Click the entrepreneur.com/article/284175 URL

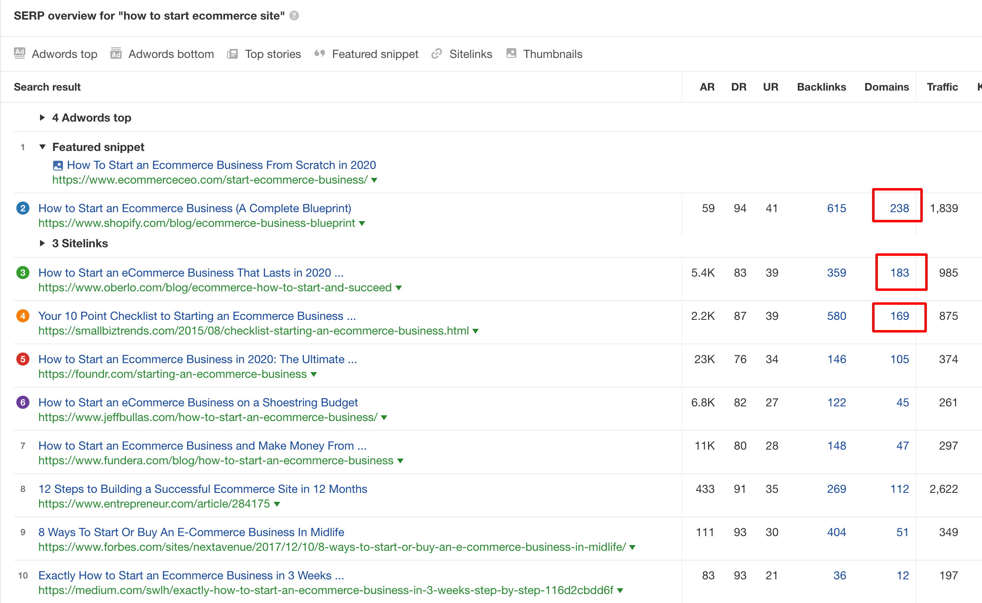tap(154, 504)
